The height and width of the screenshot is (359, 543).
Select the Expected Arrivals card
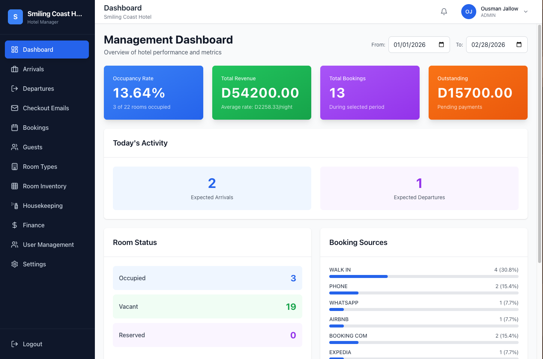click(212, 188)
